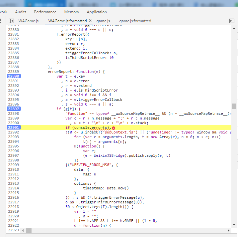Click the horizontal scrollbar right arrow

229,230
